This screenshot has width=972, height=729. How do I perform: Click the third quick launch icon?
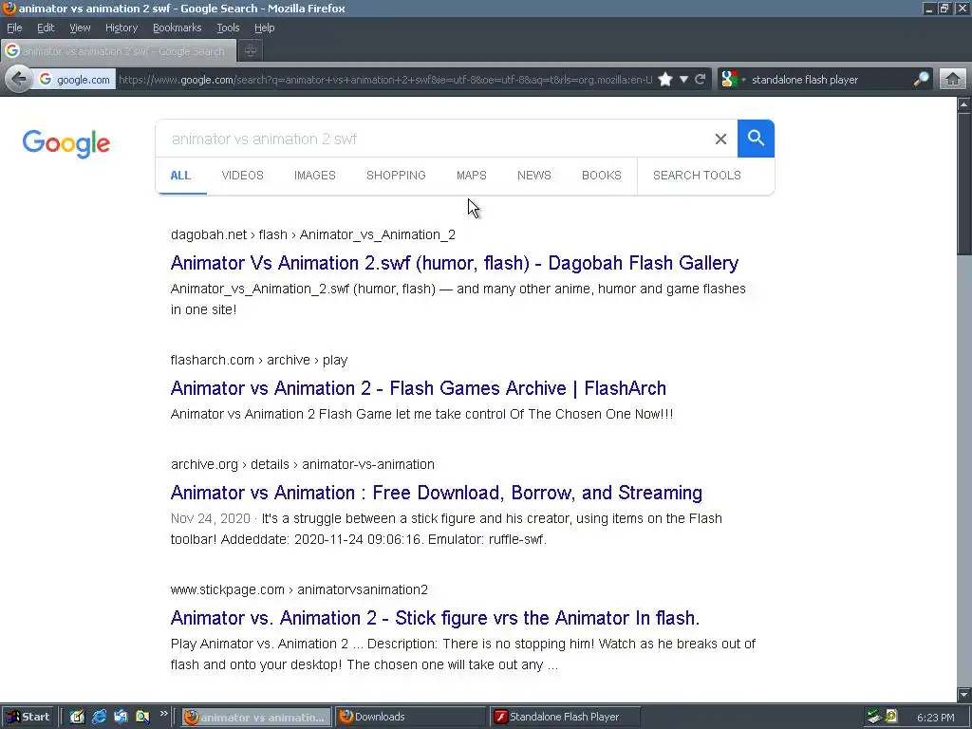(x=121, y=718)
